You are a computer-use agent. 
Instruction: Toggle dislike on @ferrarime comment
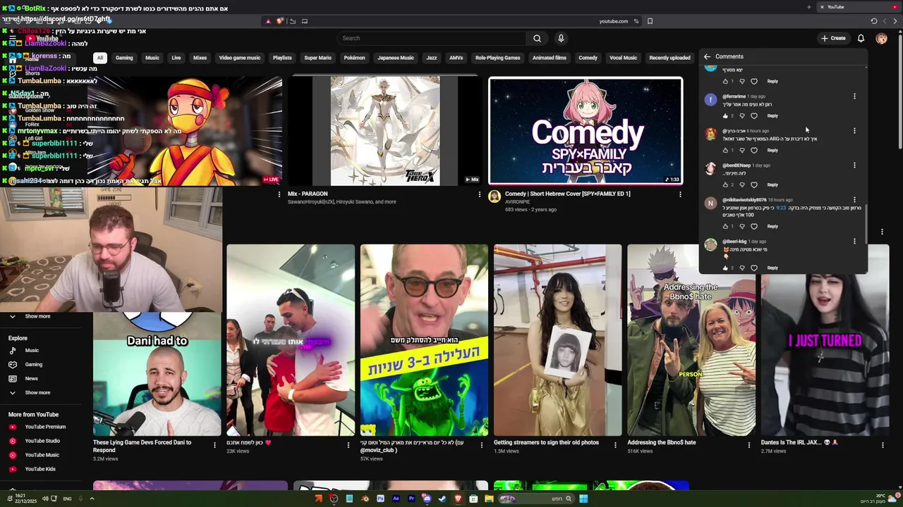click(x=741, y=115)
